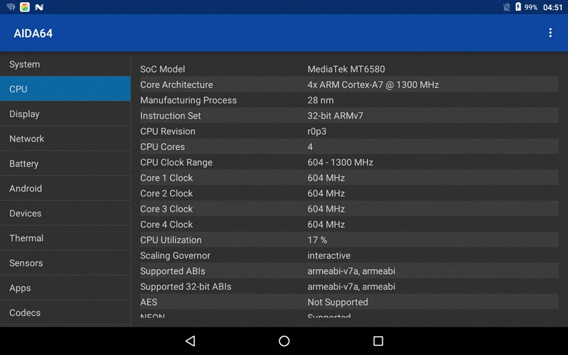
Task: Select the SoC Model label
Action: click(x=162, y=69)
